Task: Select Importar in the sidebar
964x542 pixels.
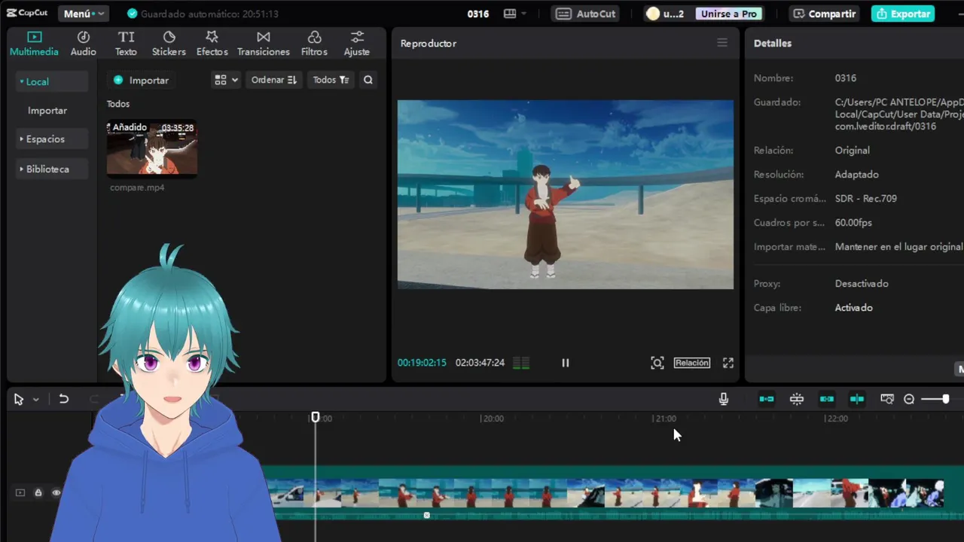Action: coord(47,110)
